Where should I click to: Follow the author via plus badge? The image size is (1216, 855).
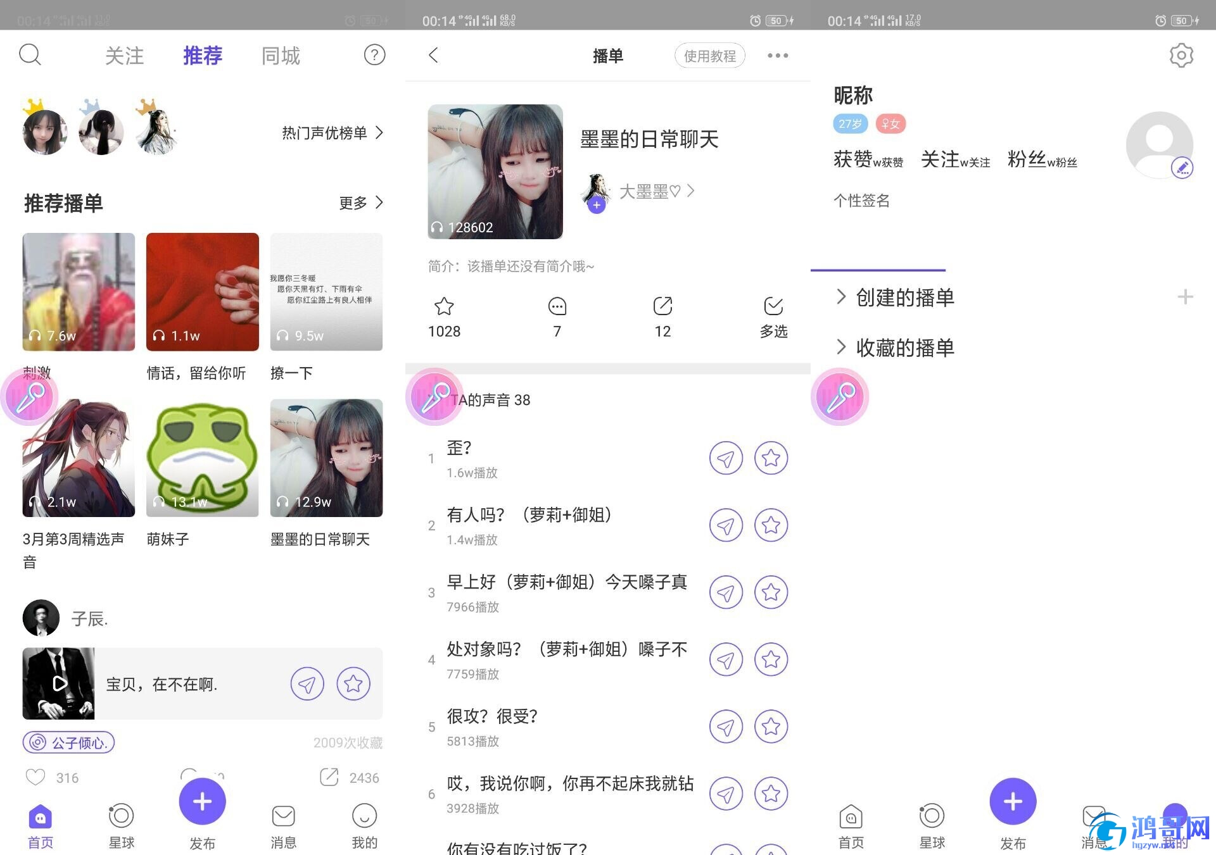coord(596,205)
